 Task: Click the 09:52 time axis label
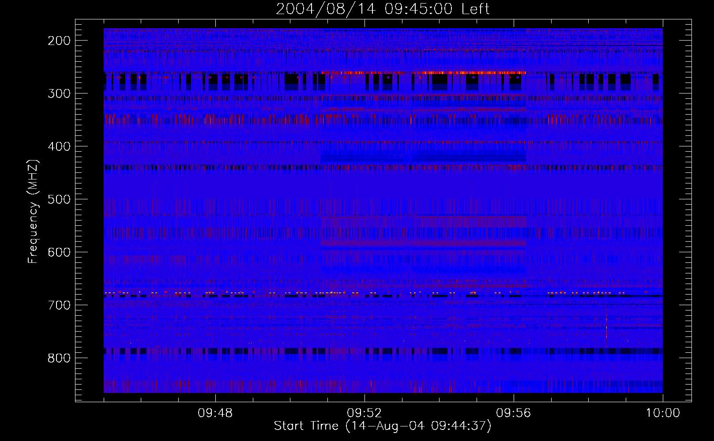pos(364,413)
